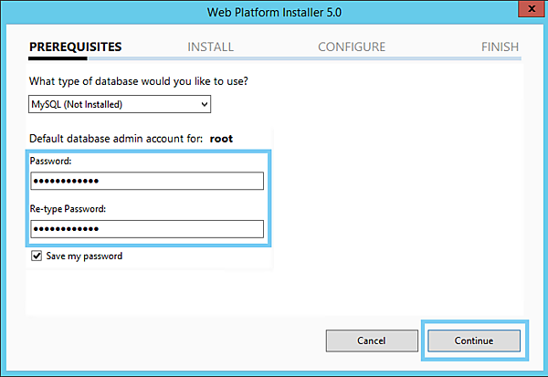
Task: Click the "Save my password" label text
Action: point(84,257)
